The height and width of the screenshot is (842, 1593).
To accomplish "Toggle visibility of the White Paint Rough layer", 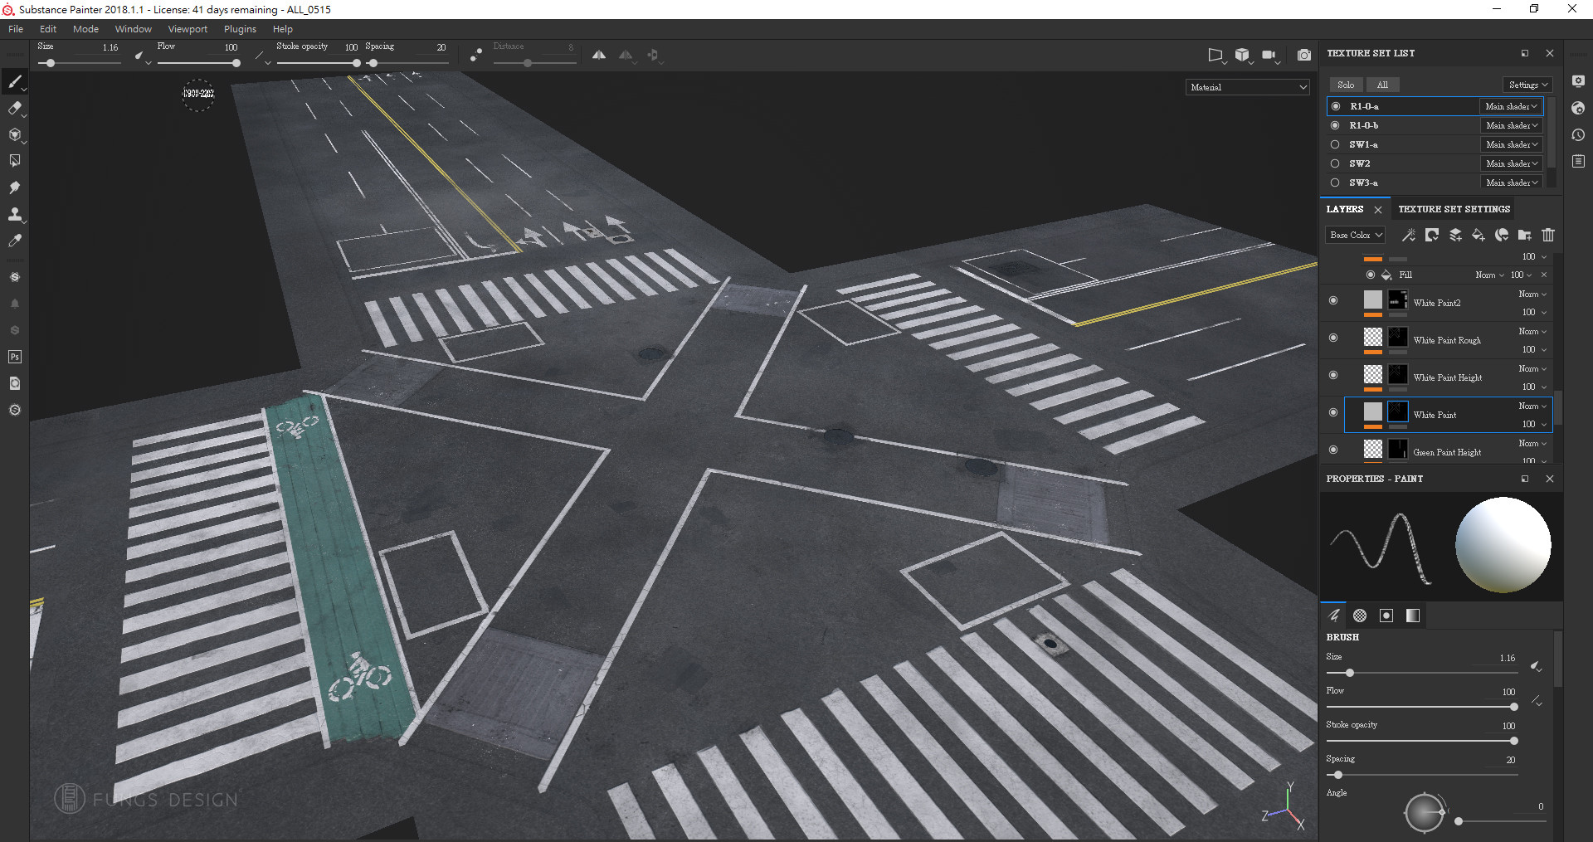I will [1333, 339].
